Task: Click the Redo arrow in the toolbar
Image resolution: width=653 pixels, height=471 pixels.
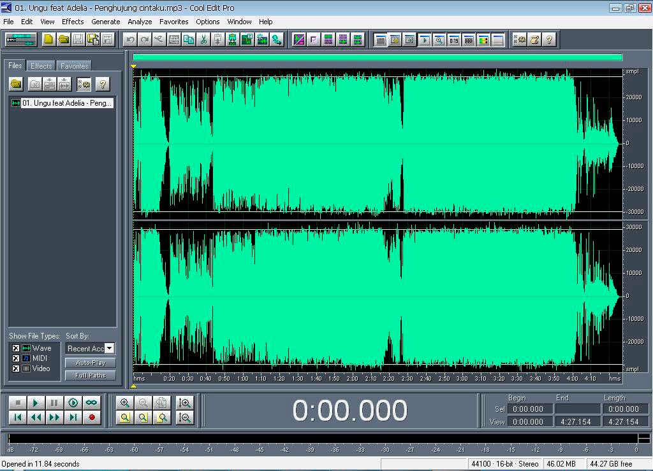Action: pyautogui.click(x=145, y=40)
